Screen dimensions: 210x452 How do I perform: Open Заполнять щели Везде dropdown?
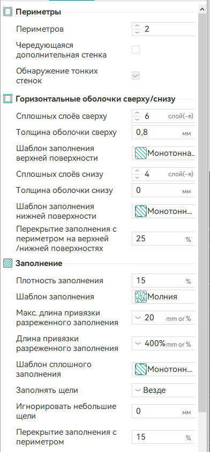pyautogui.click(x=163, y=390)
